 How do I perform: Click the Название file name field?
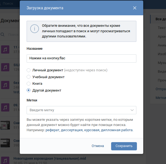point(81,58)
